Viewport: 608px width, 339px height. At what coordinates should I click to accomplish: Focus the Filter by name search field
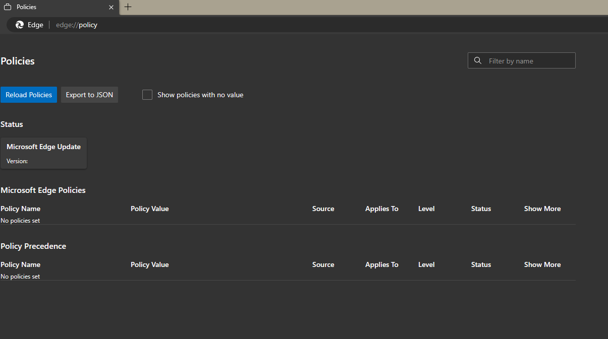point(522,60)
